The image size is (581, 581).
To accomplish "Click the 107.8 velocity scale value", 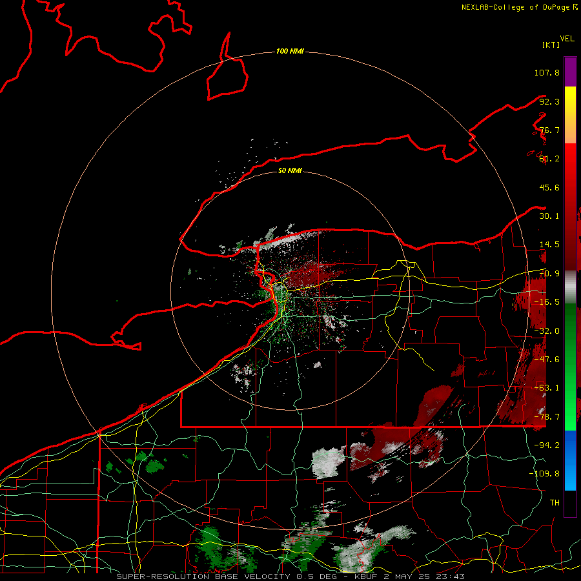I will 547,72.
